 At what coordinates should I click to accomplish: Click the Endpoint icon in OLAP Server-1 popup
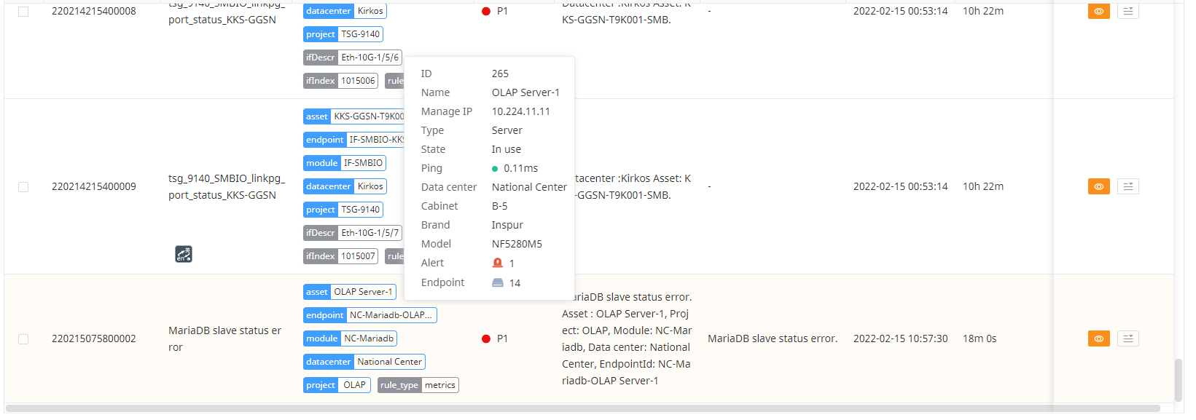(x=498, y=283)
